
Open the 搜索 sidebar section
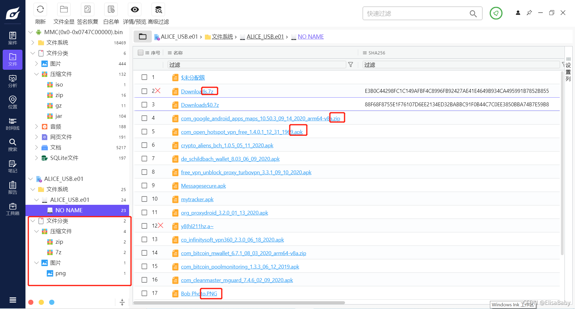(13, 145)
